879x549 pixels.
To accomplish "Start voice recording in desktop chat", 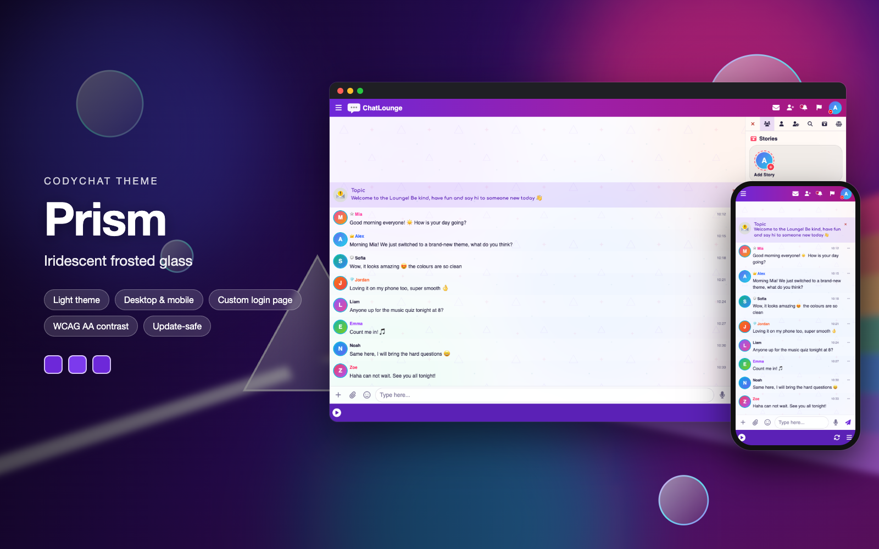I will coord(722,395).
